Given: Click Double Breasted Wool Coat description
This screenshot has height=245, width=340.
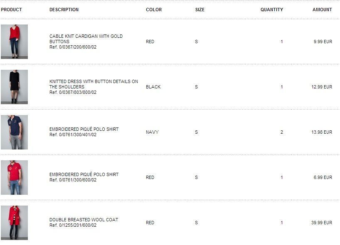Looking at the screenshot, I should [84, 220].
